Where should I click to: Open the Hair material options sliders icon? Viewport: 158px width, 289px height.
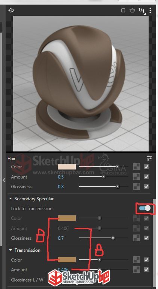[x=149, y=158]
